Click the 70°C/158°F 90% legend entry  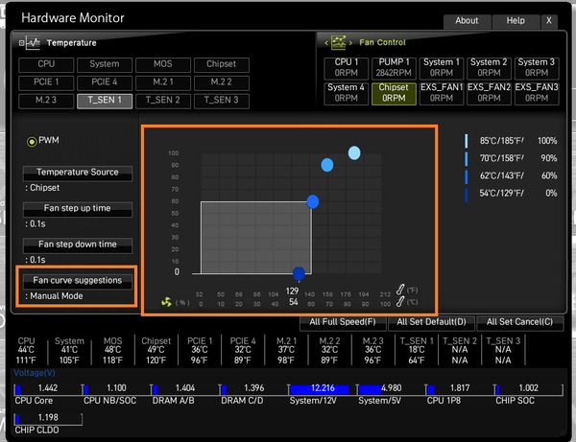pyautogui.click(x=511, y=158)
